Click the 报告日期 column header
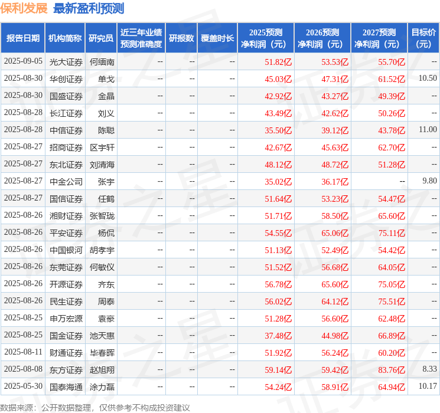Image resolution: width=440 pixels, height=413 pixels. point(22,38)
